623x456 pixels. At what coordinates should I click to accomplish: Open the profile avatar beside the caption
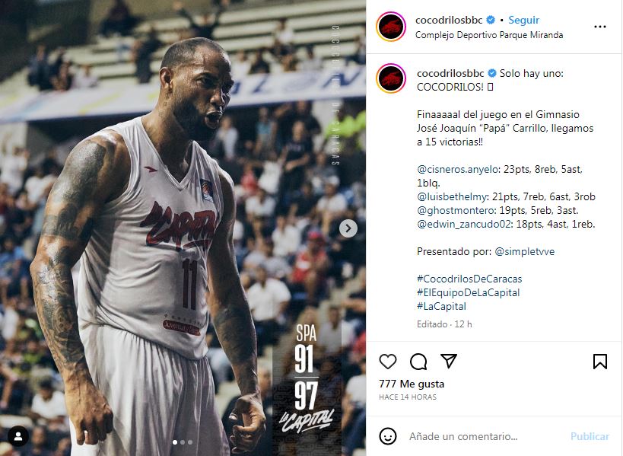pyautogui.click(x=391, y=78)
